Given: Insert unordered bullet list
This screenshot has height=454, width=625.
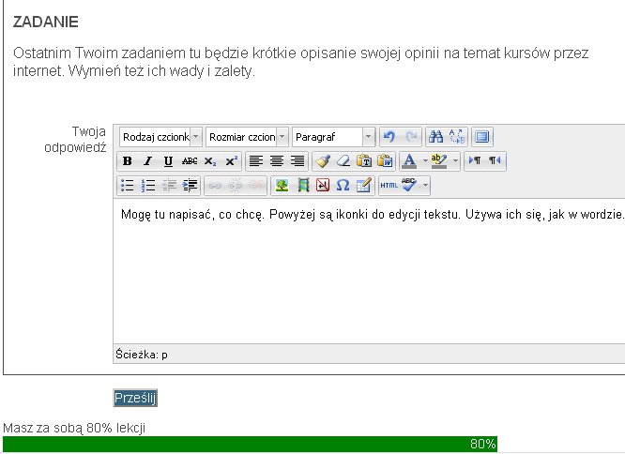Looking at the screenshot, I should 128,185.
